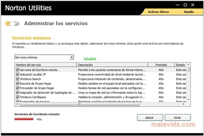Sort by Descripción column header

(x=112, y=65)
